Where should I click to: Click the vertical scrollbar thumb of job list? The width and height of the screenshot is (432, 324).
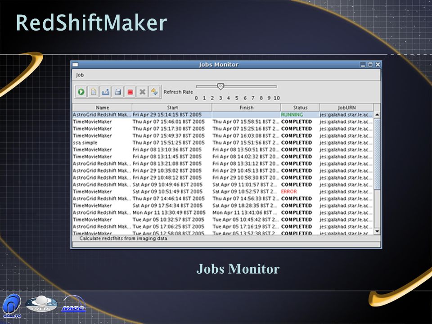tap(377, 154)
